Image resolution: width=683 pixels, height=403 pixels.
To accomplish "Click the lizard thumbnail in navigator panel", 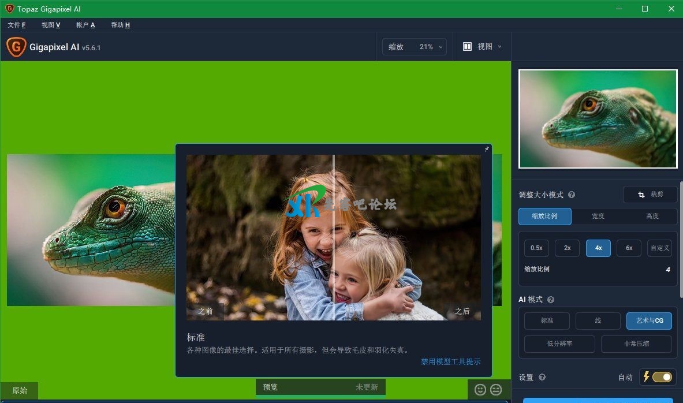I will [x=598, y=119].
